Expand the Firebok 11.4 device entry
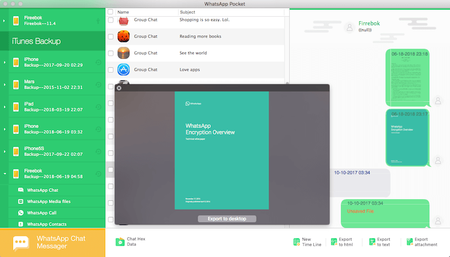 [x=4, y=21]
